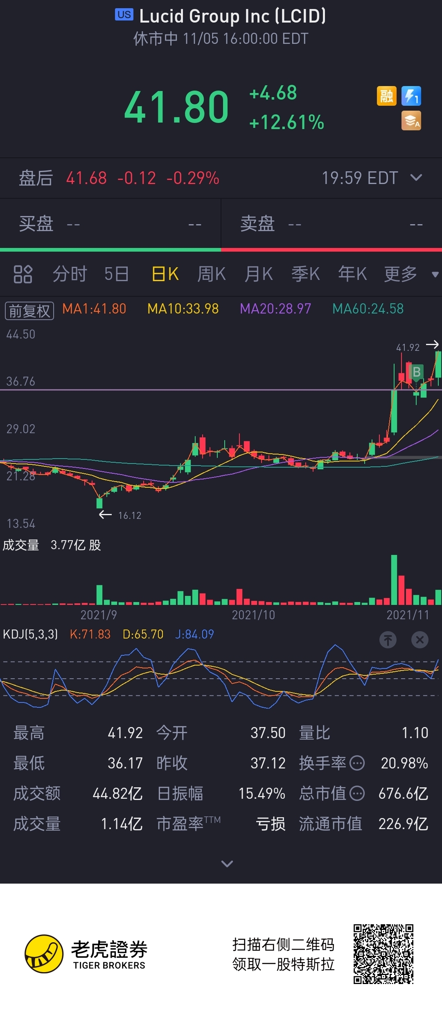Tap the MA10:33.98 indicator label
Screen dimensions: 442x1025
(183, 309)
